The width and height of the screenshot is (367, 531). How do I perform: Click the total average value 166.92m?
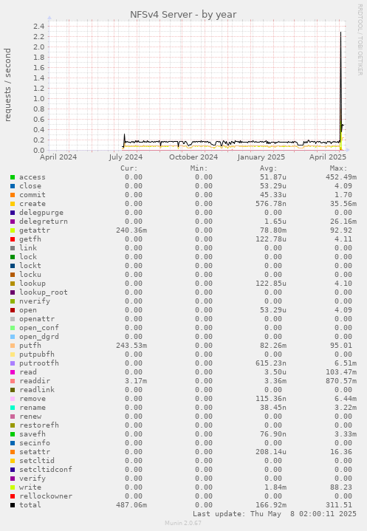271,505
